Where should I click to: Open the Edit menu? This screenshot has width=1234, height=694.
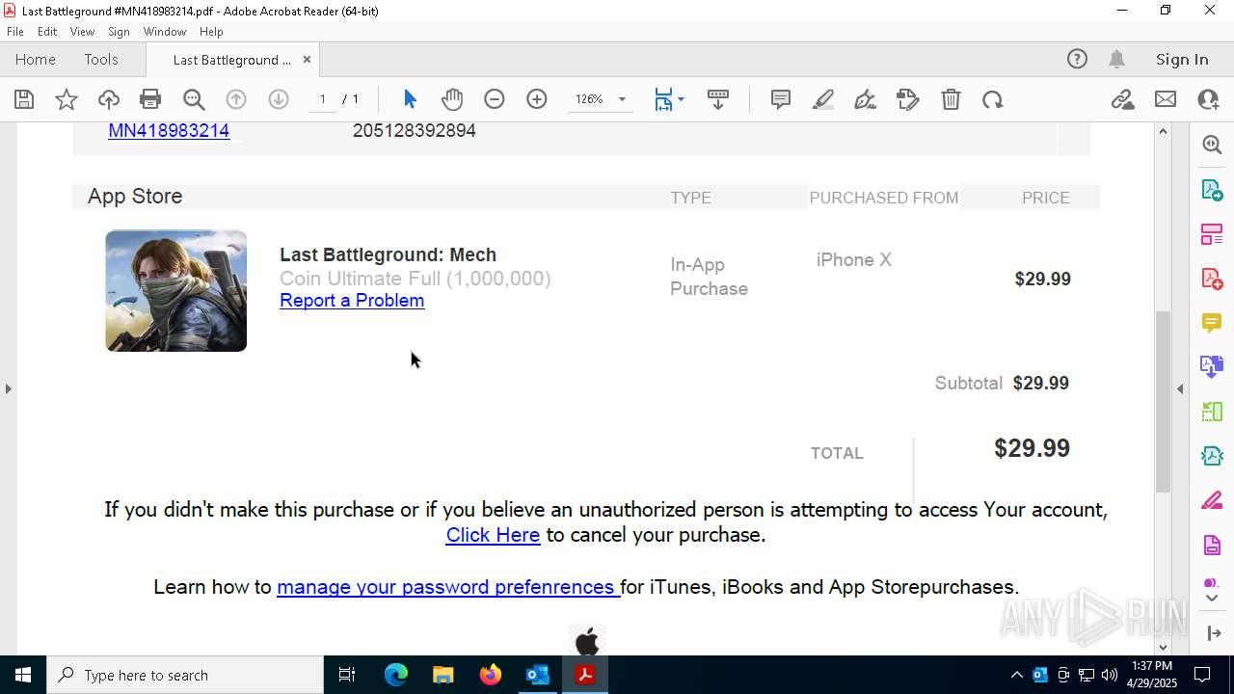tap(47, 32)
